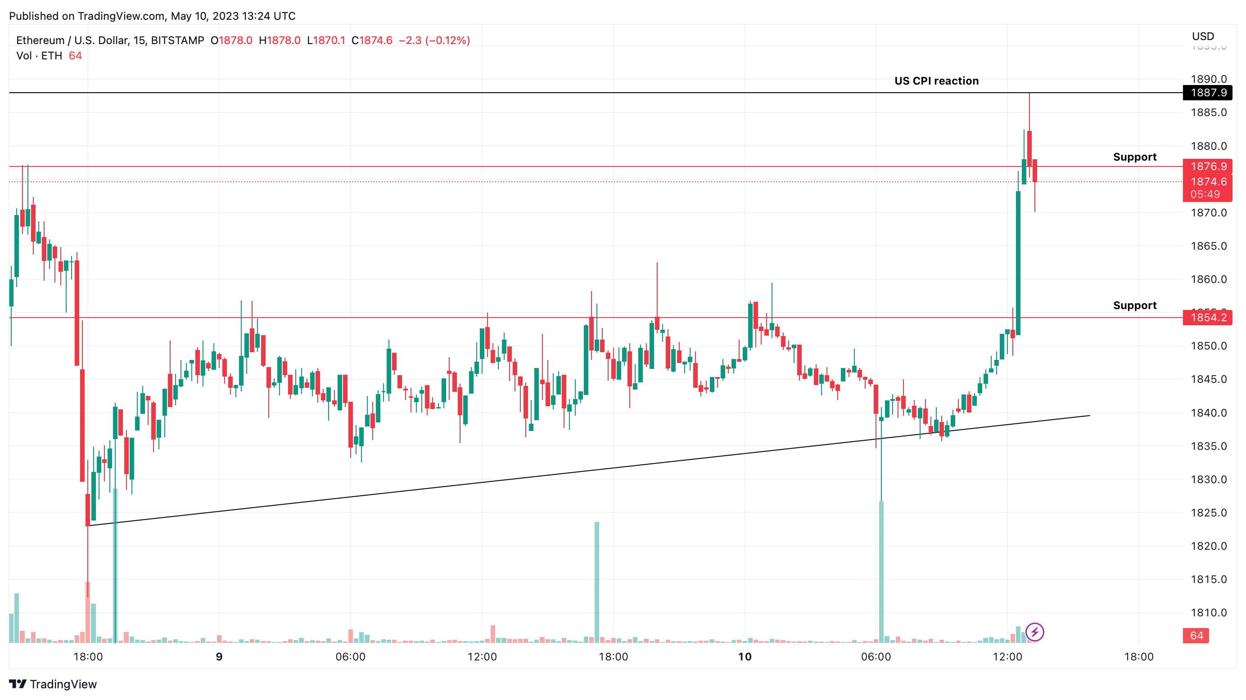Image resolution: width=1246 pixels, height=700 pixels.
Task: Click the 1874.6 current price label
Action: 1208,182
